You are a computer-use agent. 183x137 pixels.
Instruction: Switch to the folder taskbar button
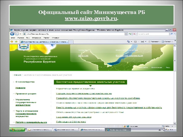click(40, 130)
